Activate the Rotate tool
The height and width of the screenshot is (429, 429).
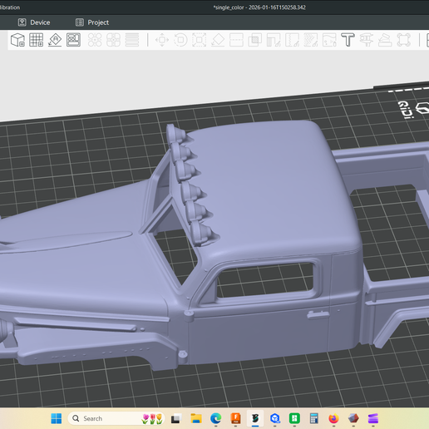pos(180,40)
